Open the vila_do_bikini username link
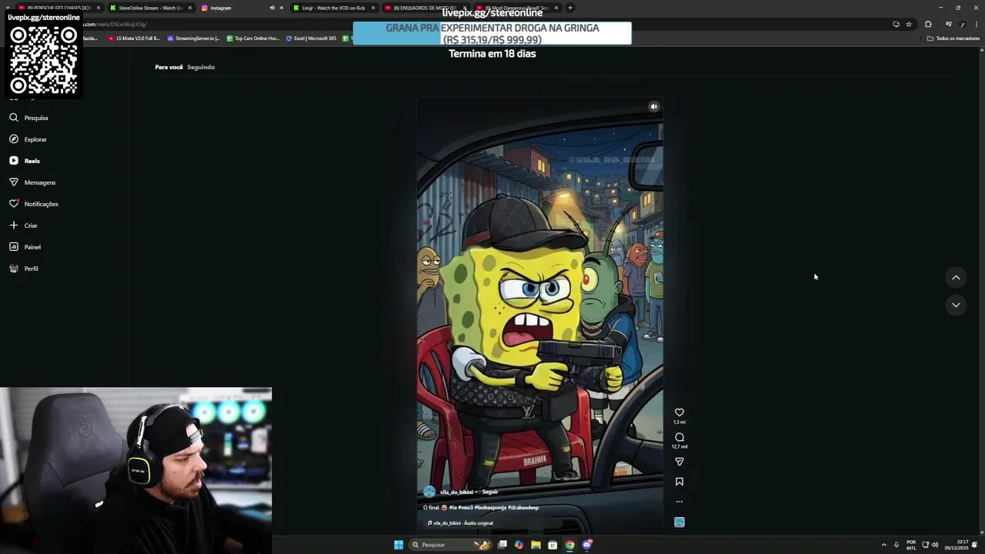Viewport: 985px width, 554px height. 456,492
